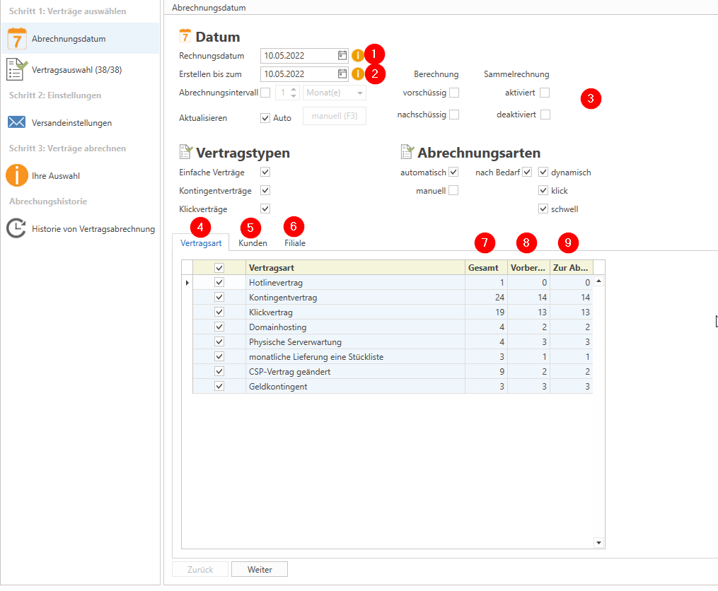Image resolution: width=718 pixels, height=591 pixels.
Task: Enable the Abrechnungsintervall checkbox
Action: [x=265, y=93]
